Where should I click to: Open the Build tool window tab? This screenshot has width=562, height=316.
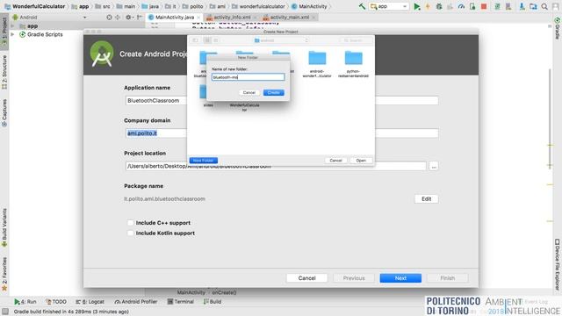[213, 302]
